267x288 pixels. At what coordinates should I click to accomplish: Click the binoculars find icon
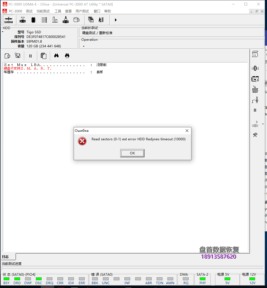(56, 56)
